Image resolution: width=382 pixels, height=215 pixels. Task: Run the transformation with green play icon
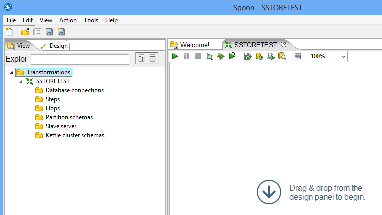click(x=175, y=56)
